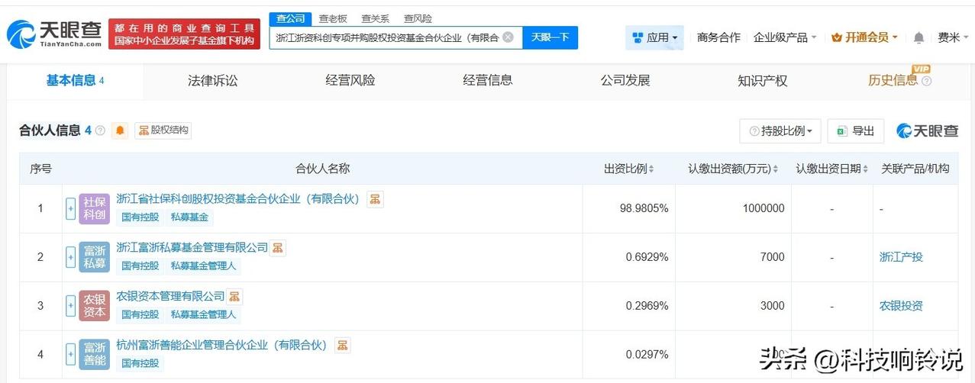The height and width of the screenshot is (383, 975).
Task: Click 国有控股 tag under 杭州富浙善能
Action: point(140,364)
